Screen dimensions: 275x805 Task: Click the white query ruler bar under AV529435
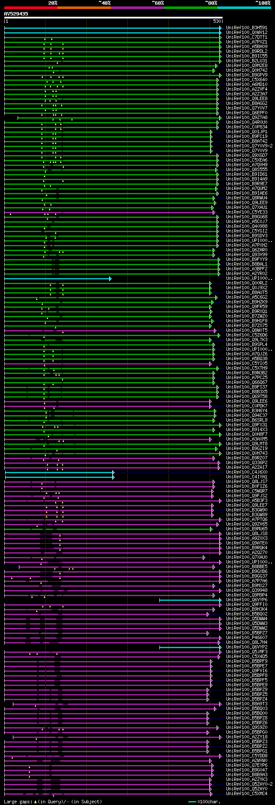[x=113, y=18]
